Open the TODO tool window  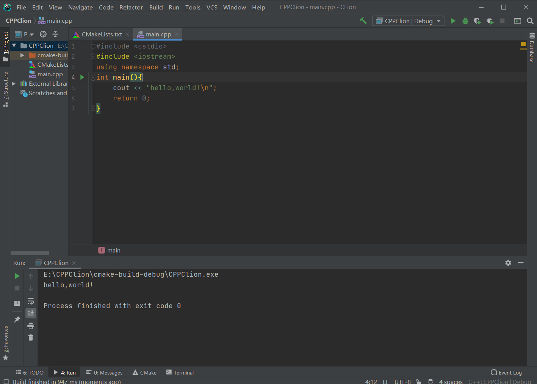point(30,373)
